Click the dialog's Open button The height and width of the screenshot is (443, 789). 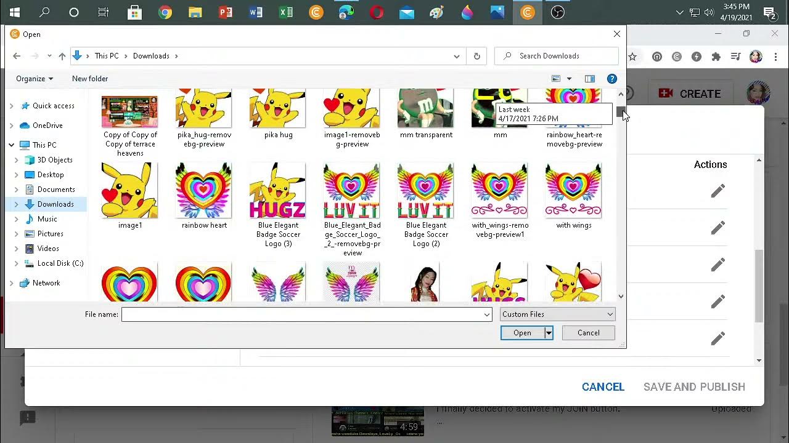coord(522,333)
